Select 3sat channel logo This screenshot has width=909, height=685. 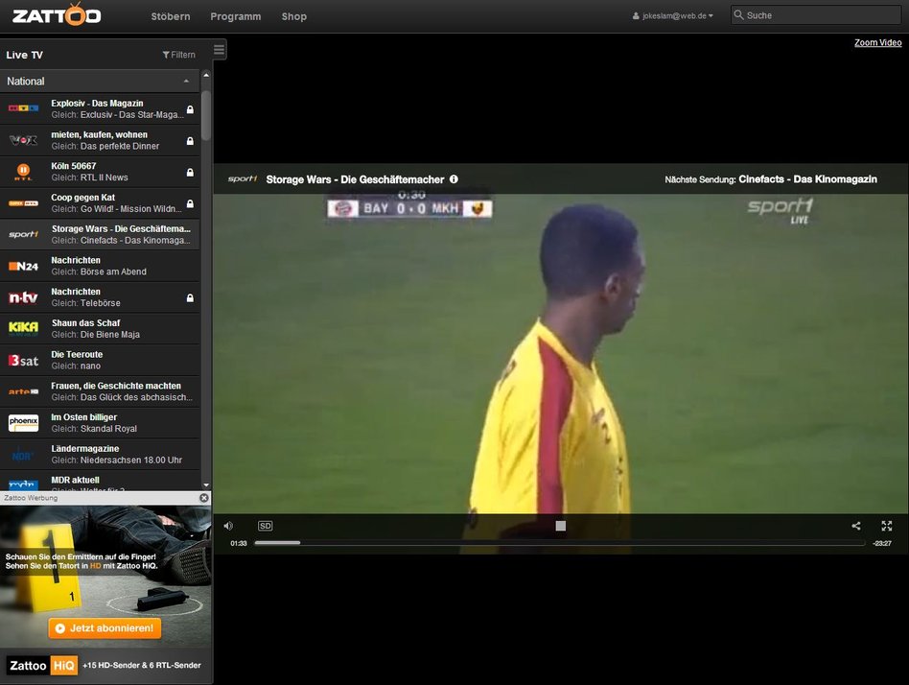[23, 360]
